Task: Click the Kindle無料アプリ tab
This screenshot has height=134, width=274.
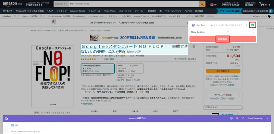Action: (159, 16)
